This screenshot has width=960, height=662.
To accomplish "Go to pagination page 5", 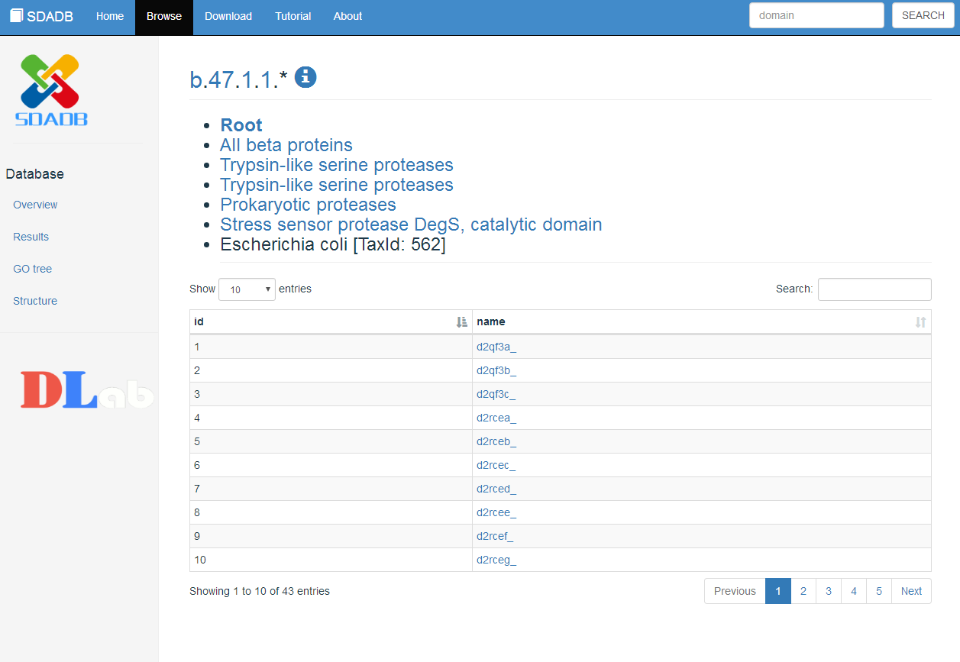I will click(879, 591).
